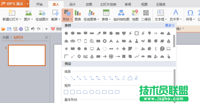This screenshot has width=200, height=103.
Task: Click the print icon
Action: click(21, 29)
